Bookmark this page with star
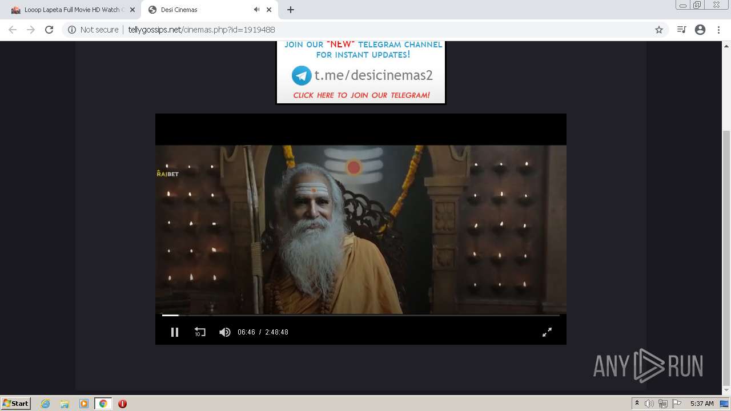This screenshot has height=411, width=731. coord(659,30)
